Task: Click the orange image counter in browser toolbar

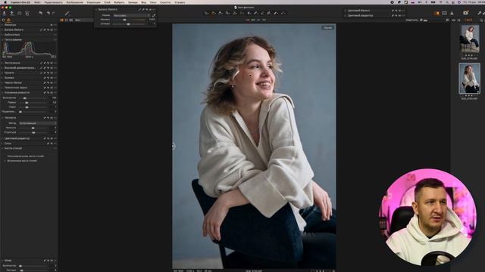Action: tap(468, 20)
